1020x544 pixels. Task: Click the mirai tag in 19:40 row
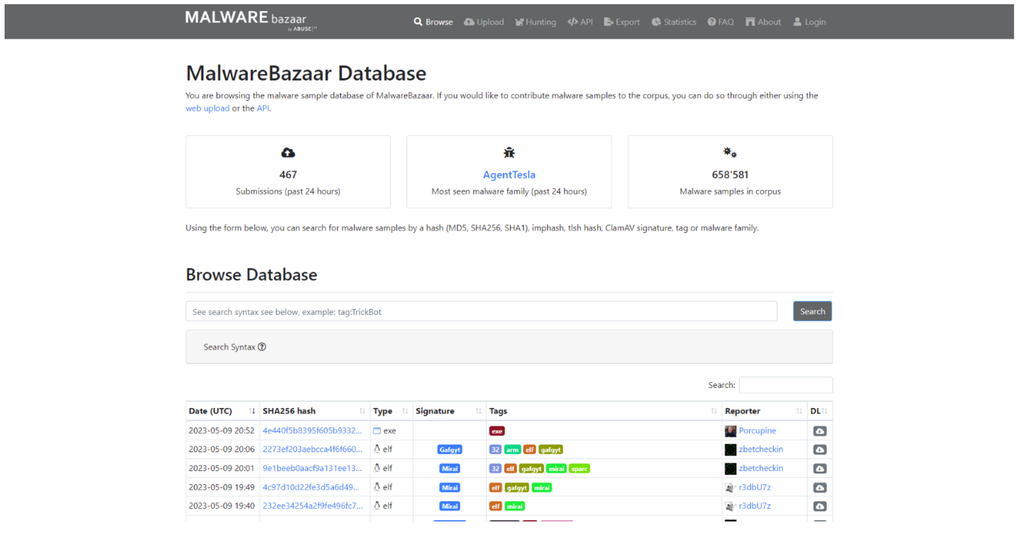pos(515,506)
